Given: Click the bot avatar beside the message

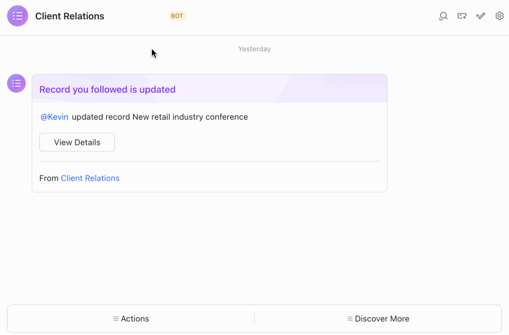Looking at the screenshot, I should pyautogui.click(x=16, y=83).
